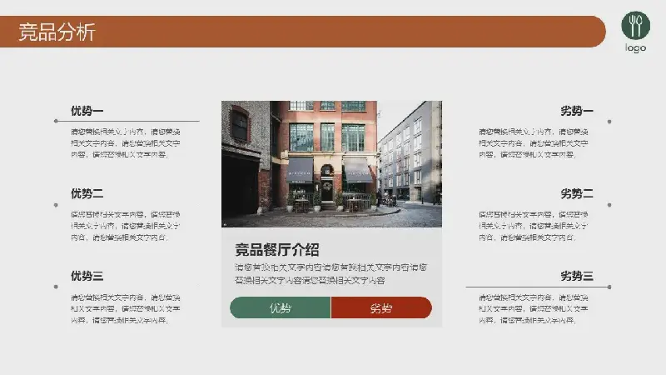The width and height of the screenshot is (666, 375).
Task: Select the paragraph under '劣势三'
Action: coord(534,308)
